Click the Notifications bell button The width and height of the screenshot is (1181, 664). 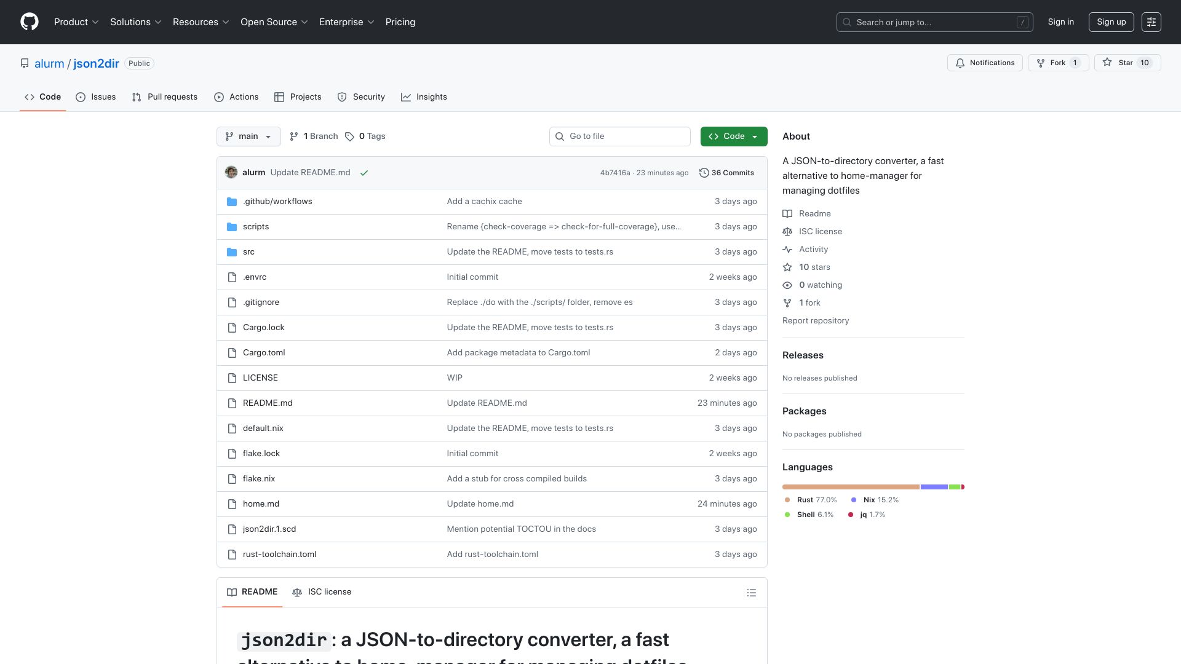click(x=985, y=63)
